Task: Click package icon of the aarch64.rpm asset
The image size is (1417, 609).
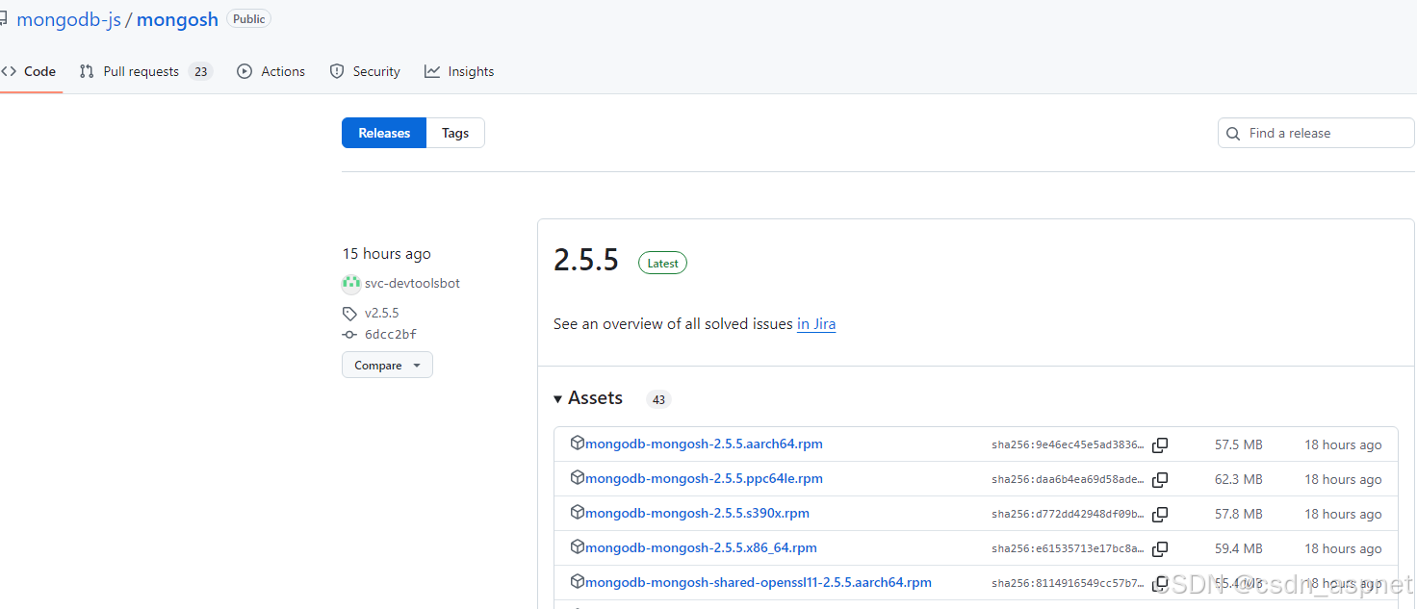Action: tap(578, 443)
